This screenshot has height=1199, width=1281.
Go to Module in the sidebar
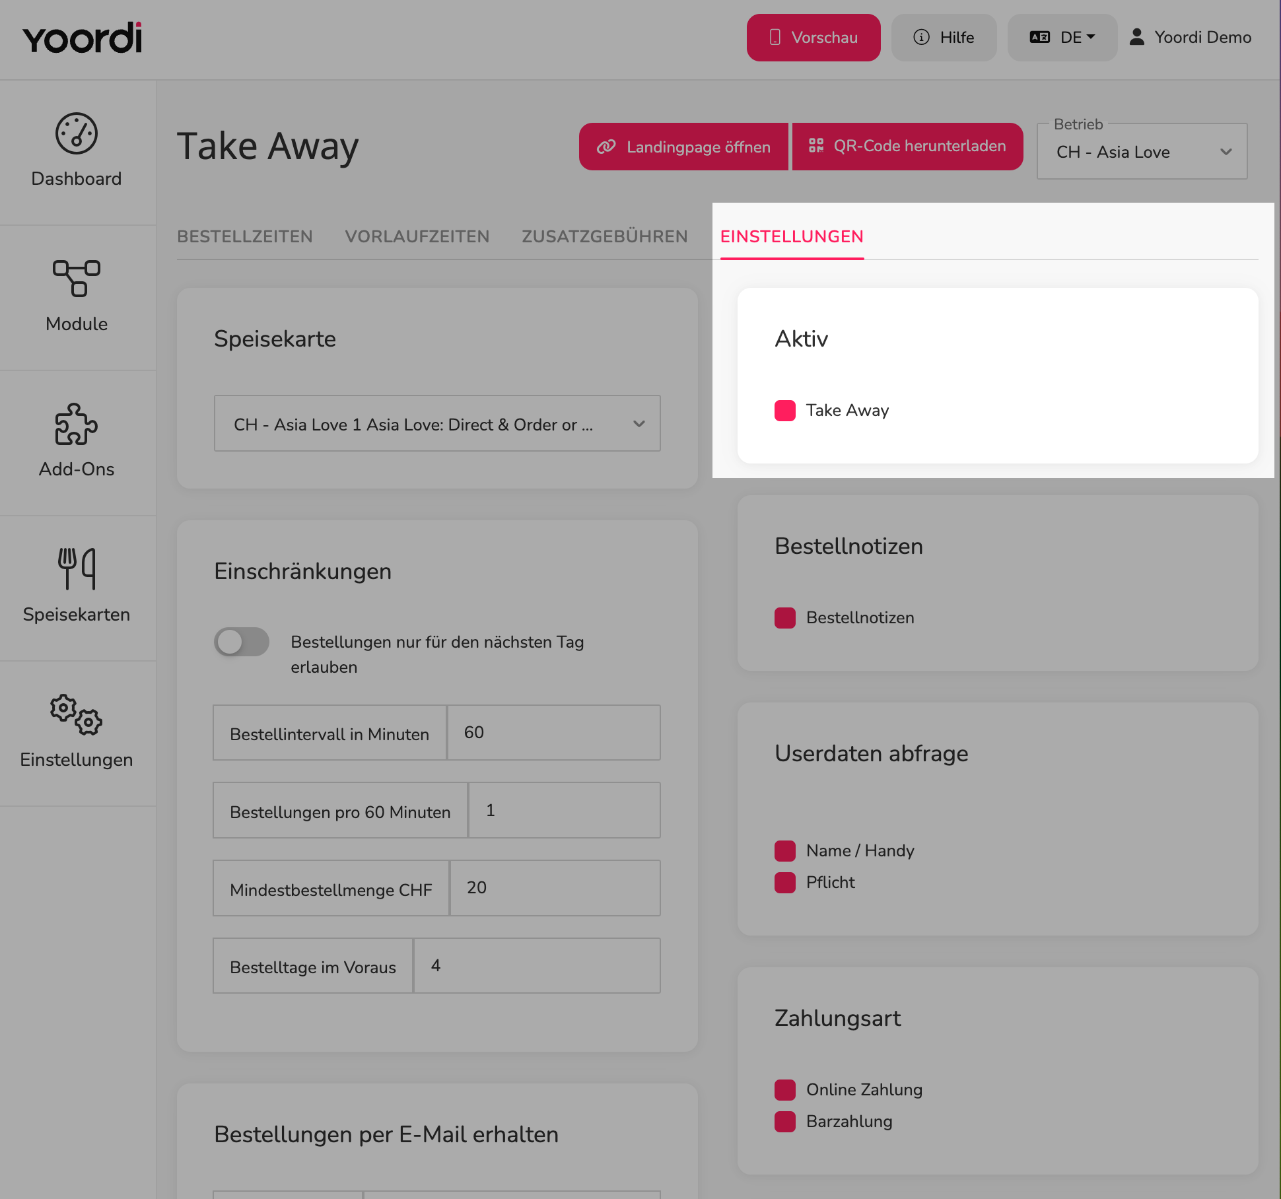77,298
